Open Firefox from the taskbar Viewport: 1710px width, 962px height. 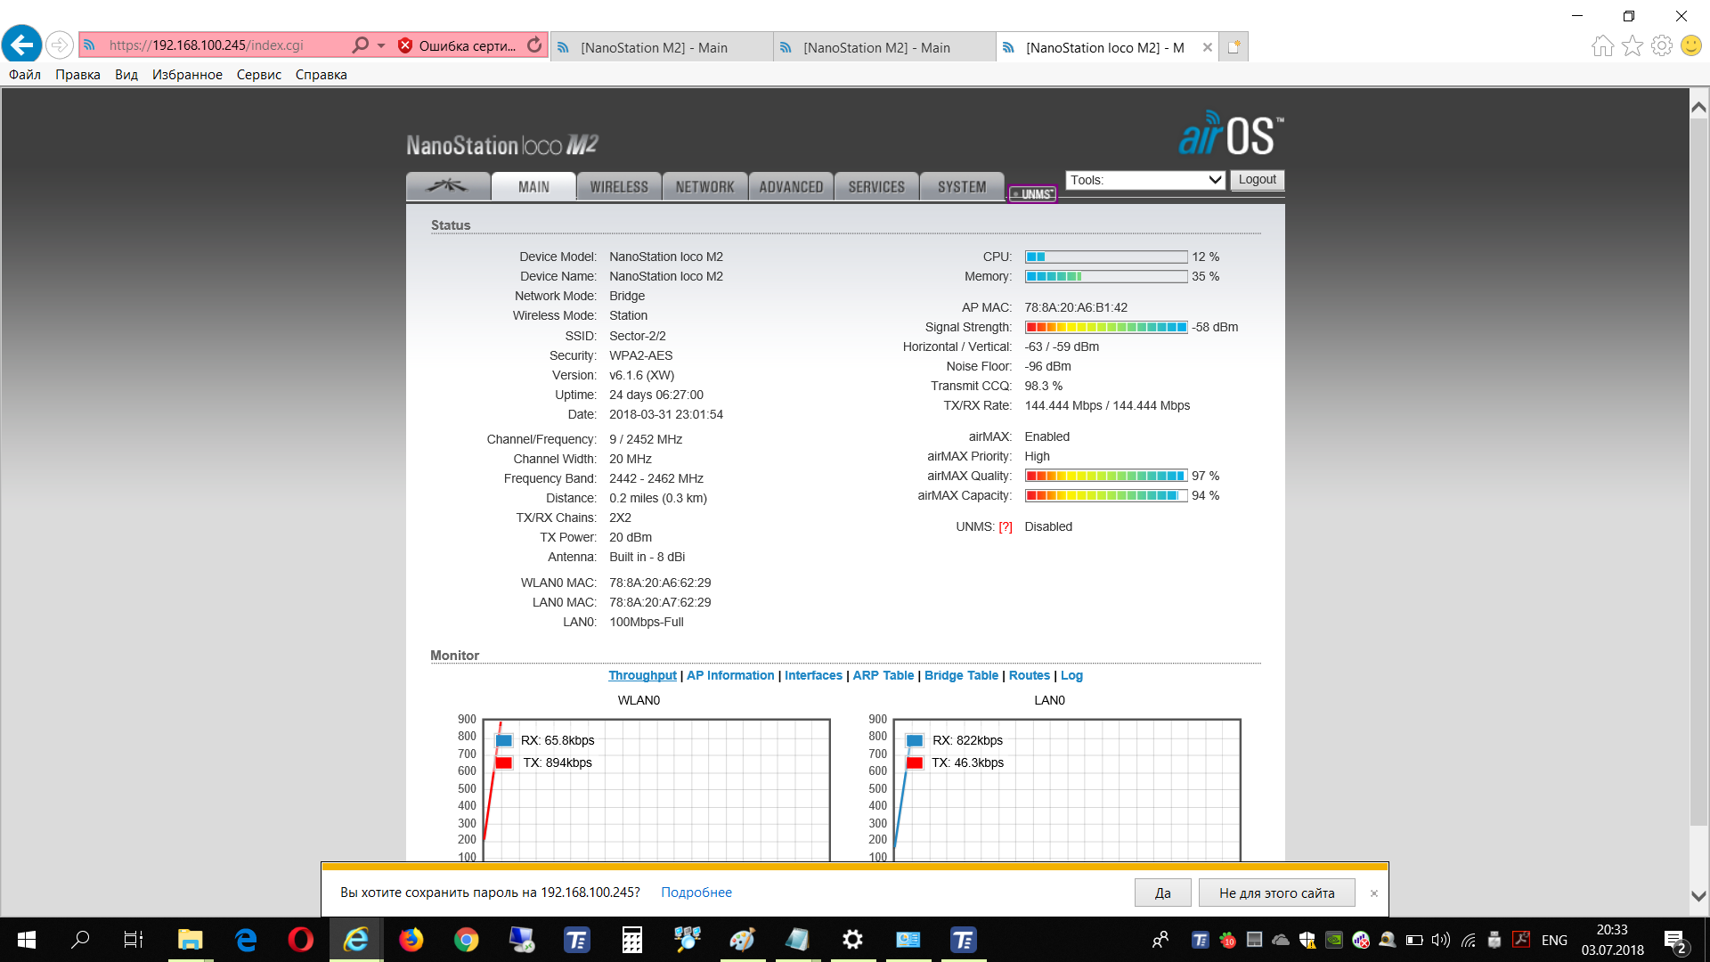point(411,940)
